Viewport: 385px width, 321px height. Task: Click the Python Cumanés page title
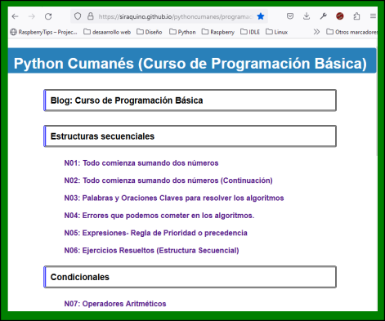point(190,64)
